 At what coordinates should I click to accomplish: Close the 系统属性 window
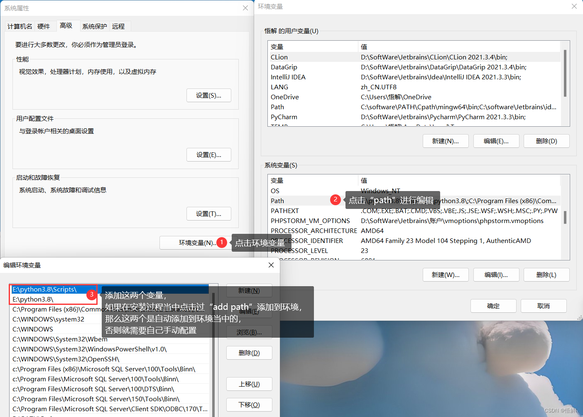coord(245,8)
